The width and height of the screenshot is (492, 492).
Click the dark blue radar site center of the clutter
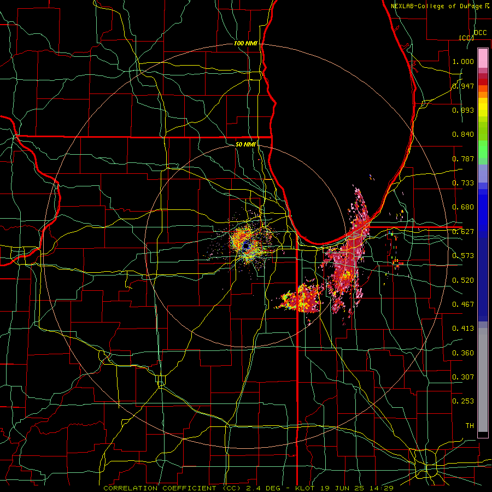pyautogui.click(x=247, y=245)
